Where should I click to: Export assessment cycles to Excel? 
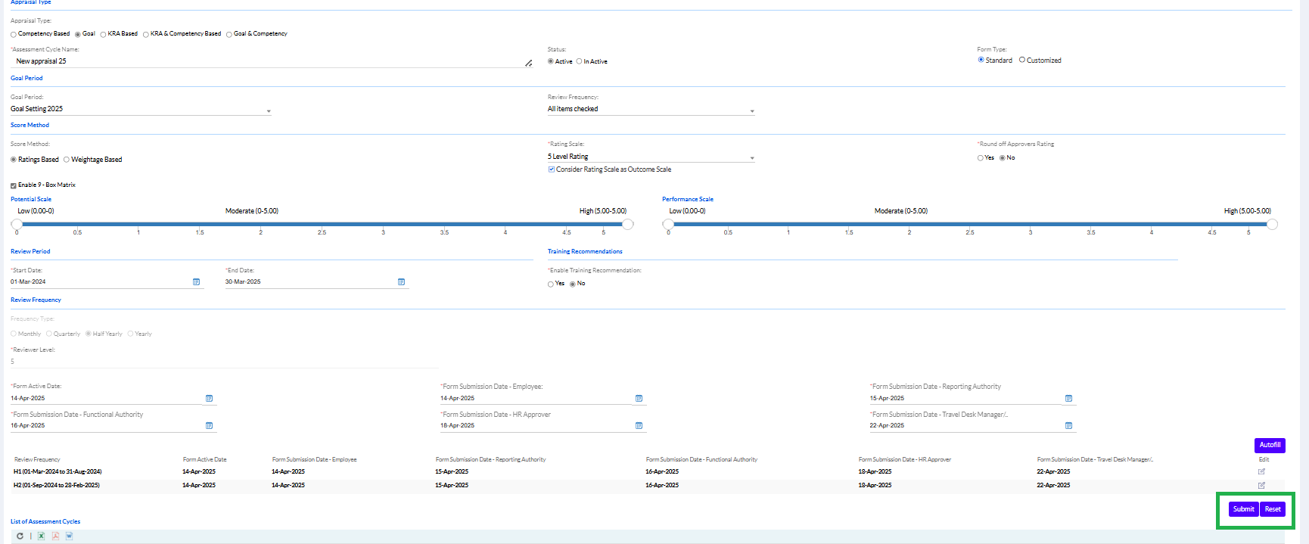pos(41,536)
